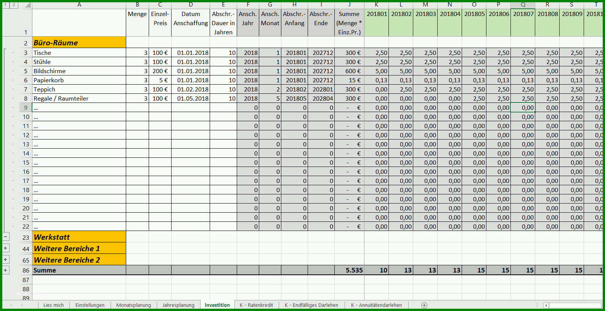This screenshot has width=605, height=311.
Task: Open the K - Ratenkredit sheet tab
Action: 256,305
